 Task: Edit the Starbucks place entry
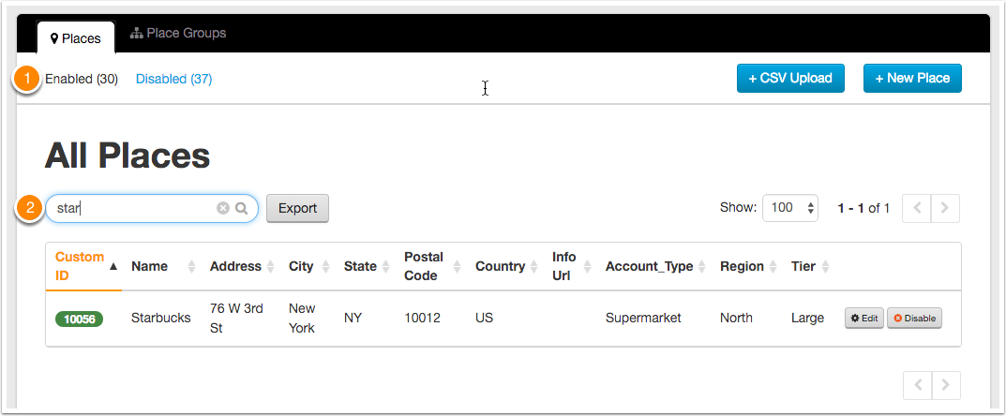click(864, 318)
